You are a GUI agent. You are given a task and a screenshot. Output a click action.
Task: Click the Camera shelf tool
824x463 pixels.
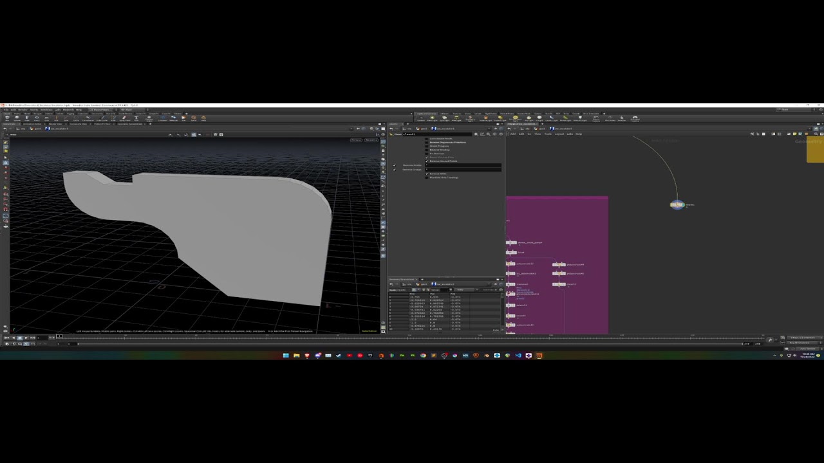click(421, 118)
